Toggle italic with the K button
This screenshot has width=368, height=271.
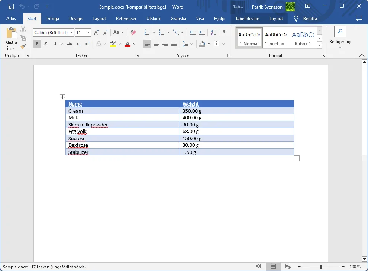click(x=46, y=44)
